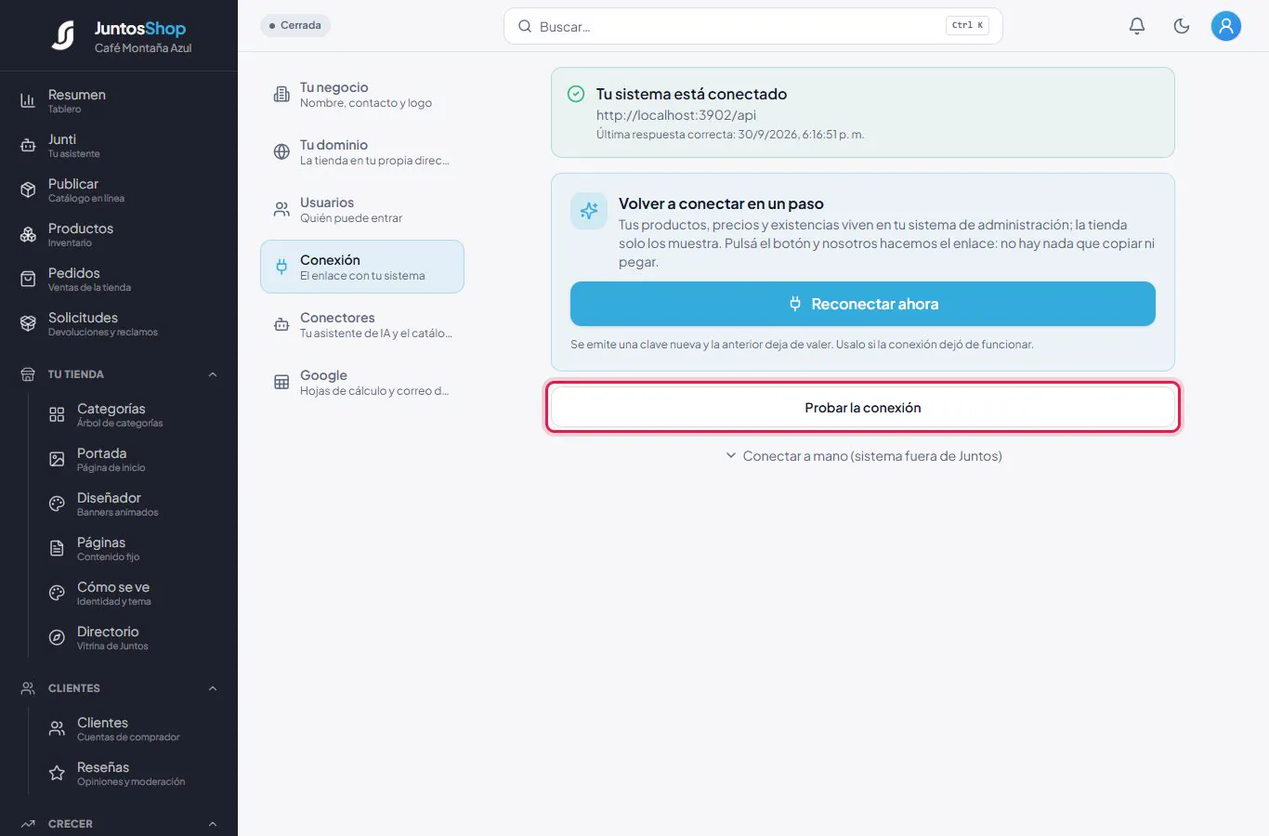Click Probar la conexión button
The image size is (1269, 836).
(x=863, y=407)
